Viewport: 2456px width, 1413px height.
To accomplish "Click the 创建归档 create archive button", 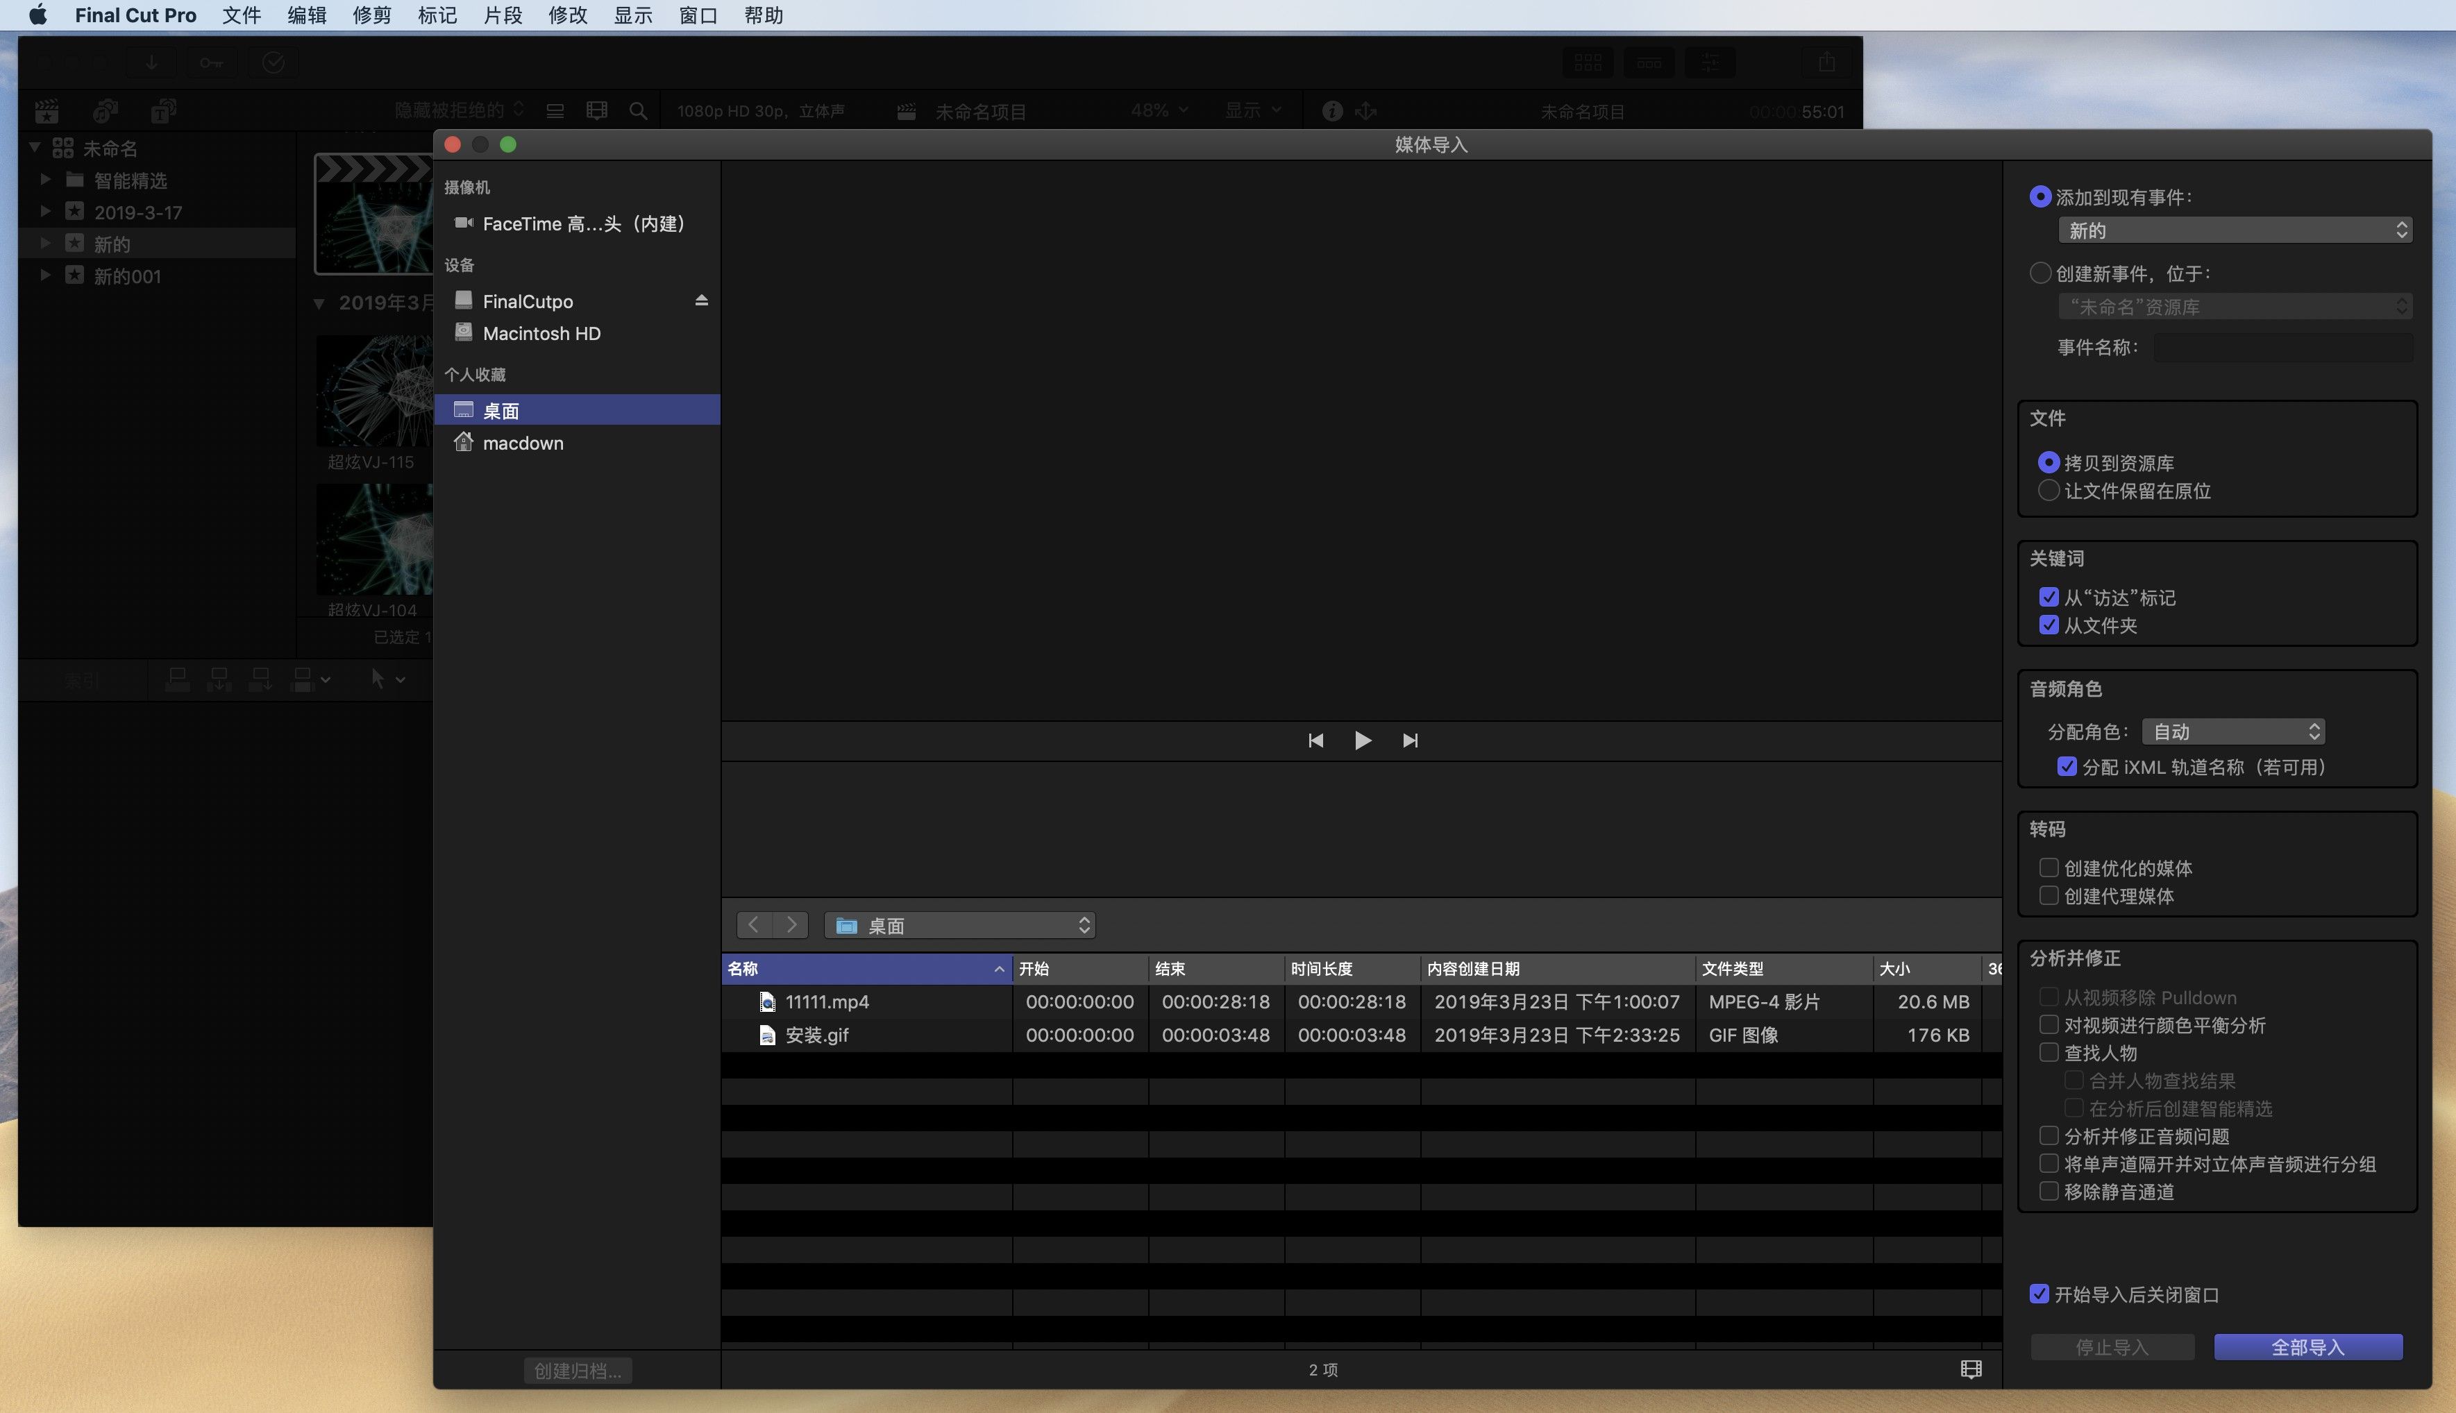I will [578, 1370].
